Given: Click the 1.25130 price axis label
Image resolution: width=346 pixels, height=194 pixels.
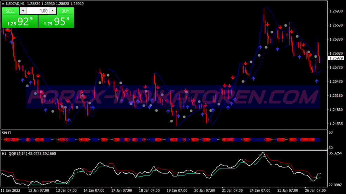Looking at the screenshot, I should pyautogui.click(x=336, y=95).
